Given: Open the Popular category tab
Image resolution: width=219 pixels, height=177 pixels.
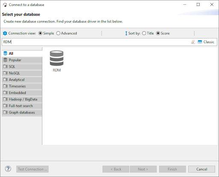Looking at the screenshot, I should (x=22, y=60).
